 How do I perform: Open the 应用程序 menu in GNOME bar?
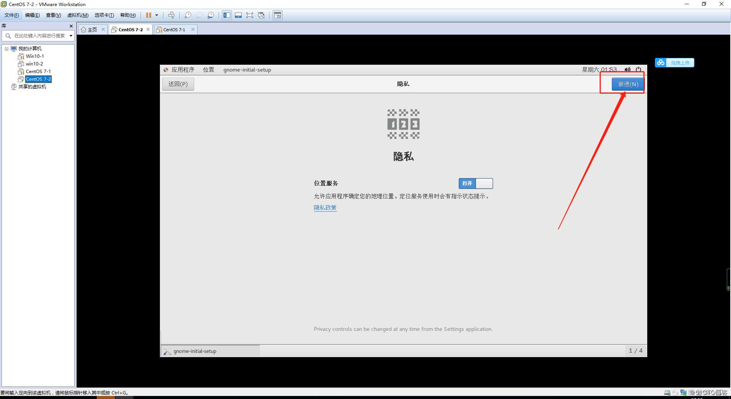click(x=179, y=70)
